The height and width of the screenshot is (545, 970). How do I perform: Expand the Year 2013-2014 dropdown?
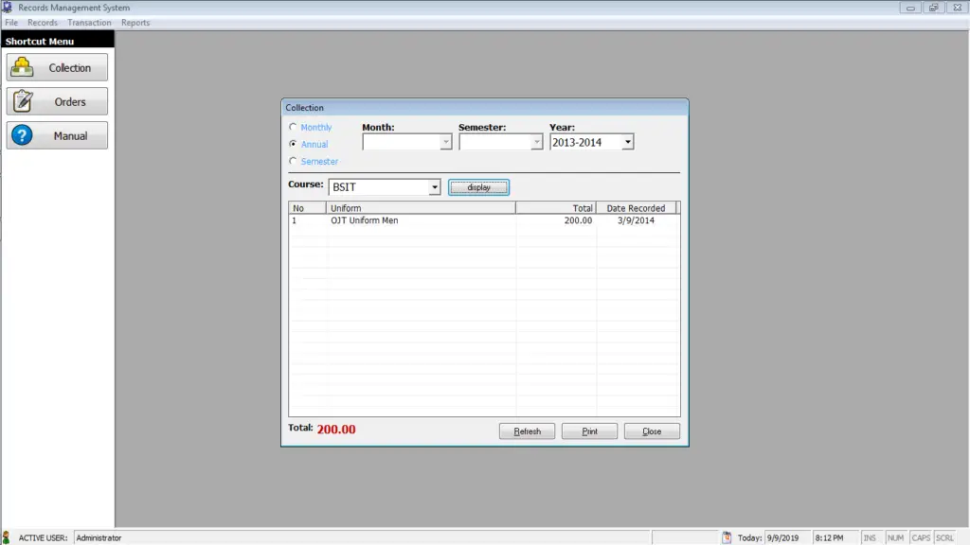[x=626, y=141]
